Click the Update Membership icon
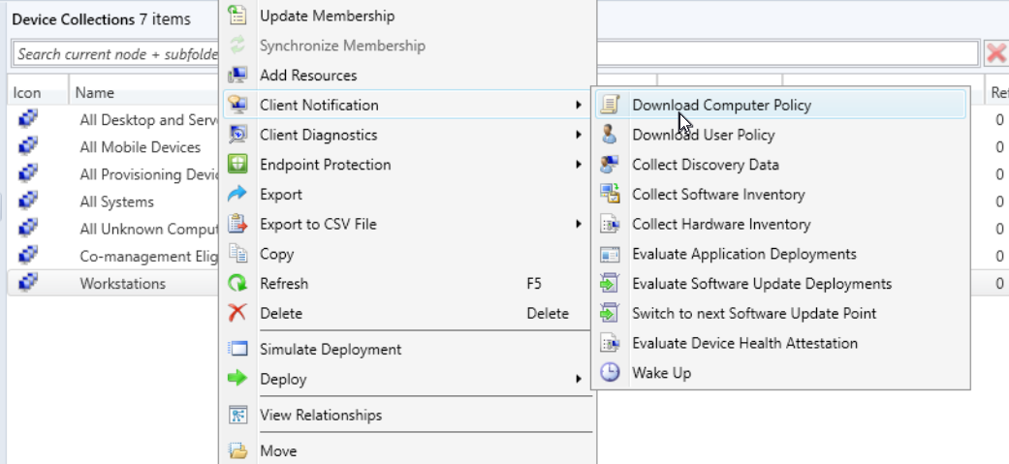The height and width of the screenshot is (464, 1009). (237, 15)
